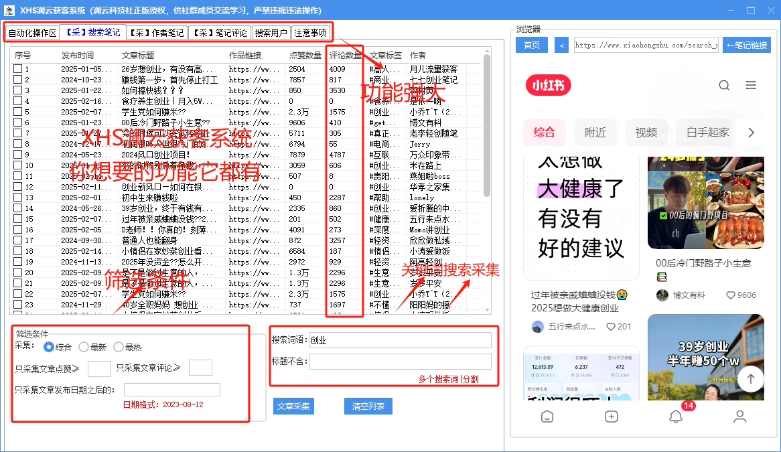Screen dimensions: 781x452
Task: Select the 附近 category tab
Action: tap(595, 133)
